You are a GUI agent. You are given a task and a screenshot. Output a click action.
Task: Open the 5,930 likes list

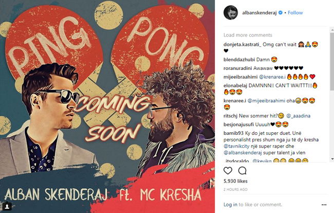click(235, 181)
